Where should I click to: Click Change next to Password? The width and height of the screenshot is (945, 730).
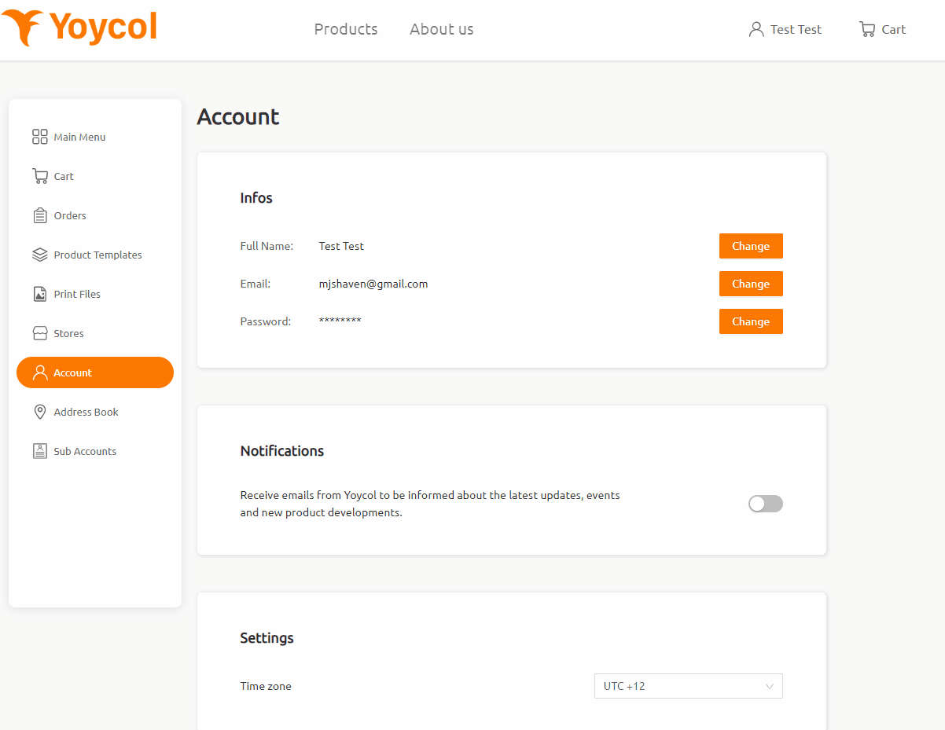click(x=750, y=321)
